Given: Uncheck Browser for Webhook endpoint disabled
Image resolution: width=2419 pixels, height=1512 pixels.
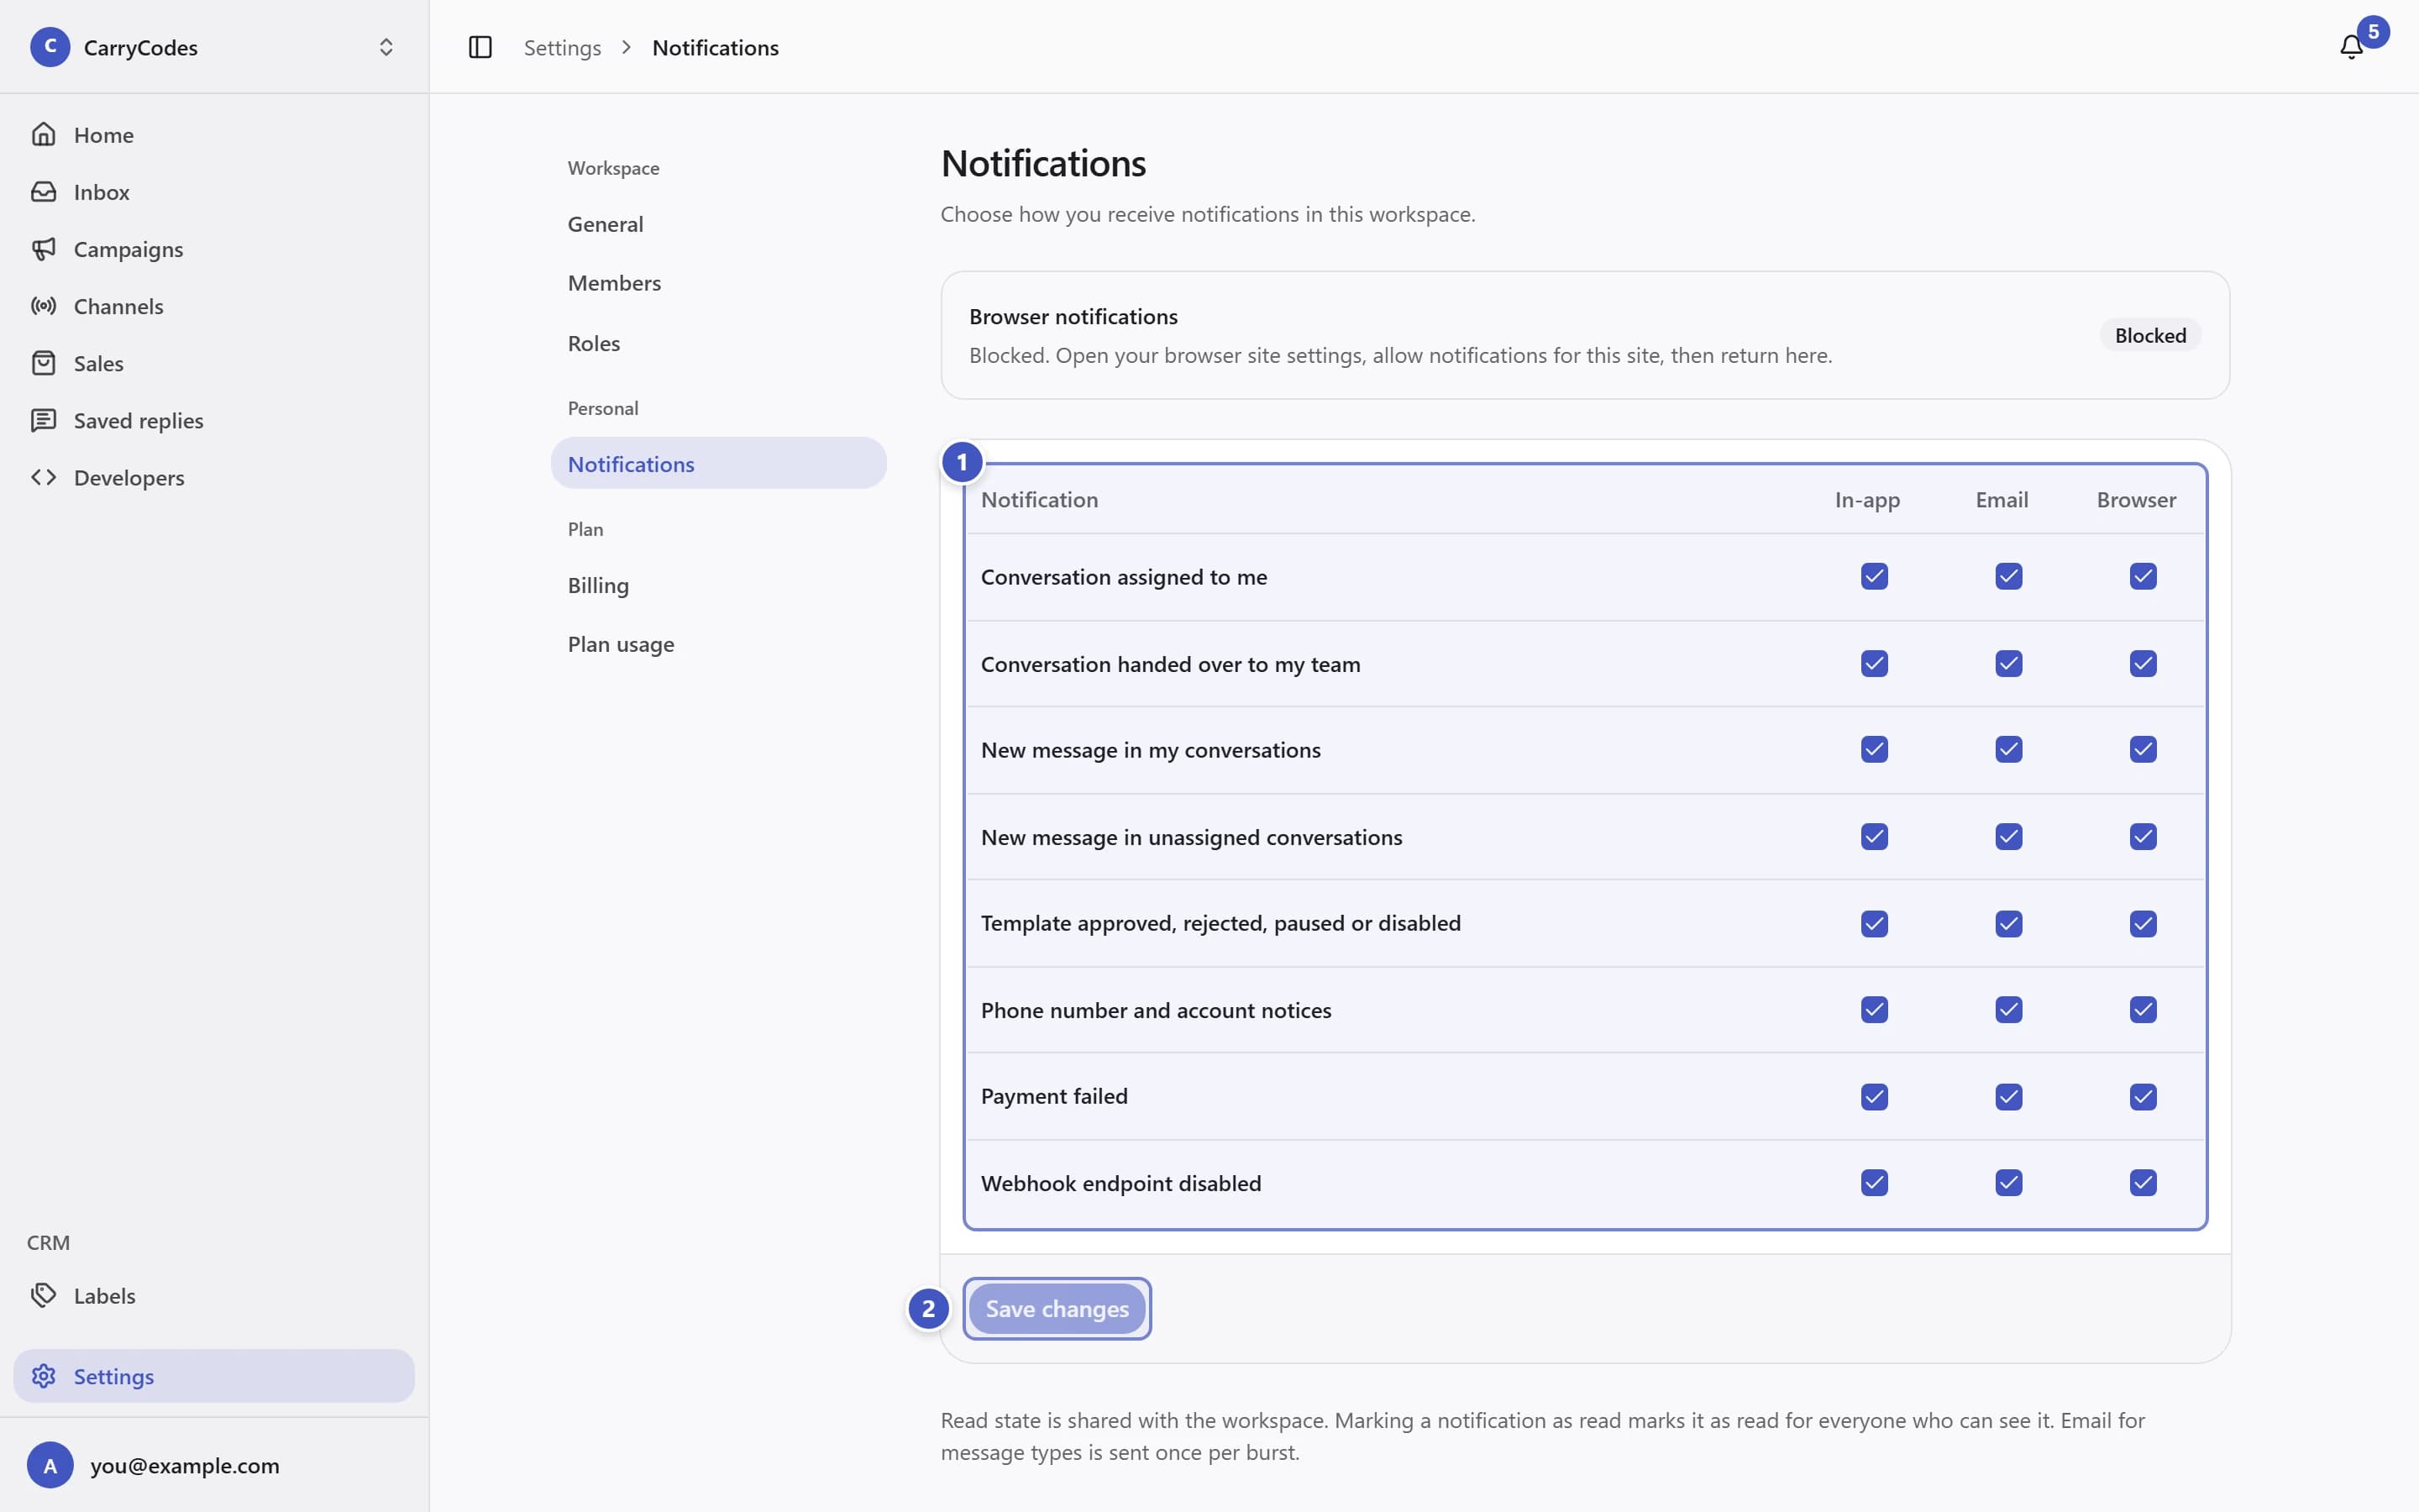Looking at the screenshot, I should (2144, 1182).
